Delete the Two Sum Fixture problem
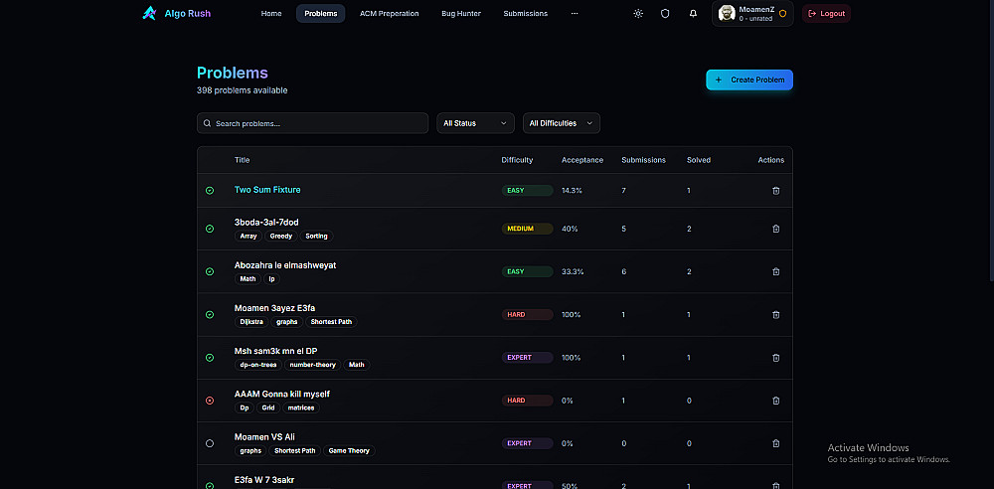Viewport: 994px width, 489px height. (776, 190)
